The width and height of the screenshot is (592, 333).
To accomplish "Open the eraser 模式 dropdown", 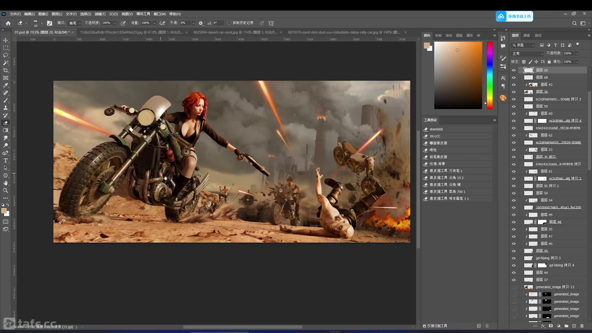I will point(75,23).
